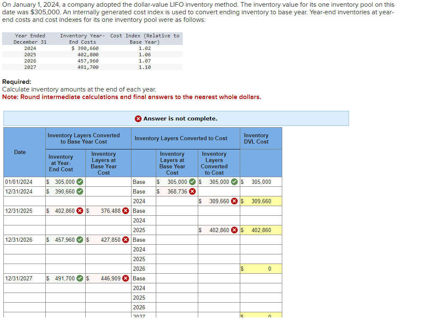This screenshot has height=319, width=441.
Task: Click green check next to 390,660 year-end cost
Action: (x=80, y=191)
